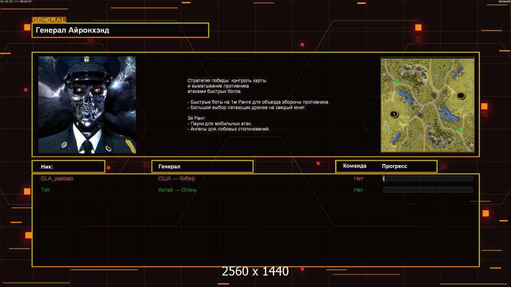The height and width of the screenshot is (287, 511).
Task: Click the strategy description text
Action: pyautogui.click(x=258, y=105)
